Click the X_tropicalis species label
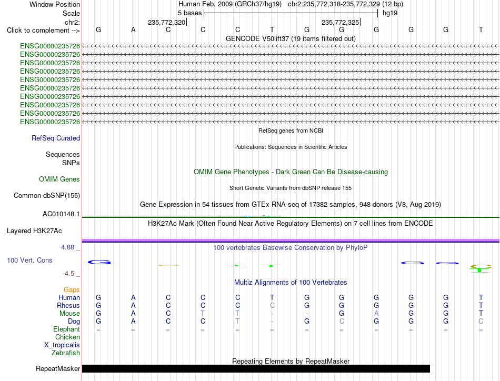 (x=62, y=345)
